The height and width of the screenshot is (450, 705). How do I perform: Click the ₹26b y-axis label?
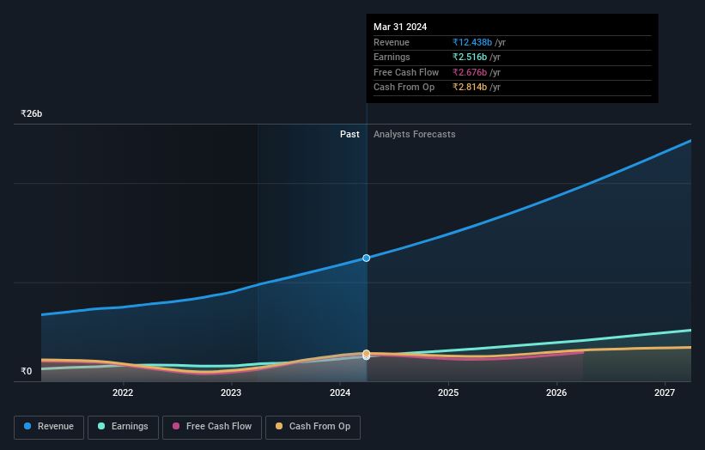point(32,113)
